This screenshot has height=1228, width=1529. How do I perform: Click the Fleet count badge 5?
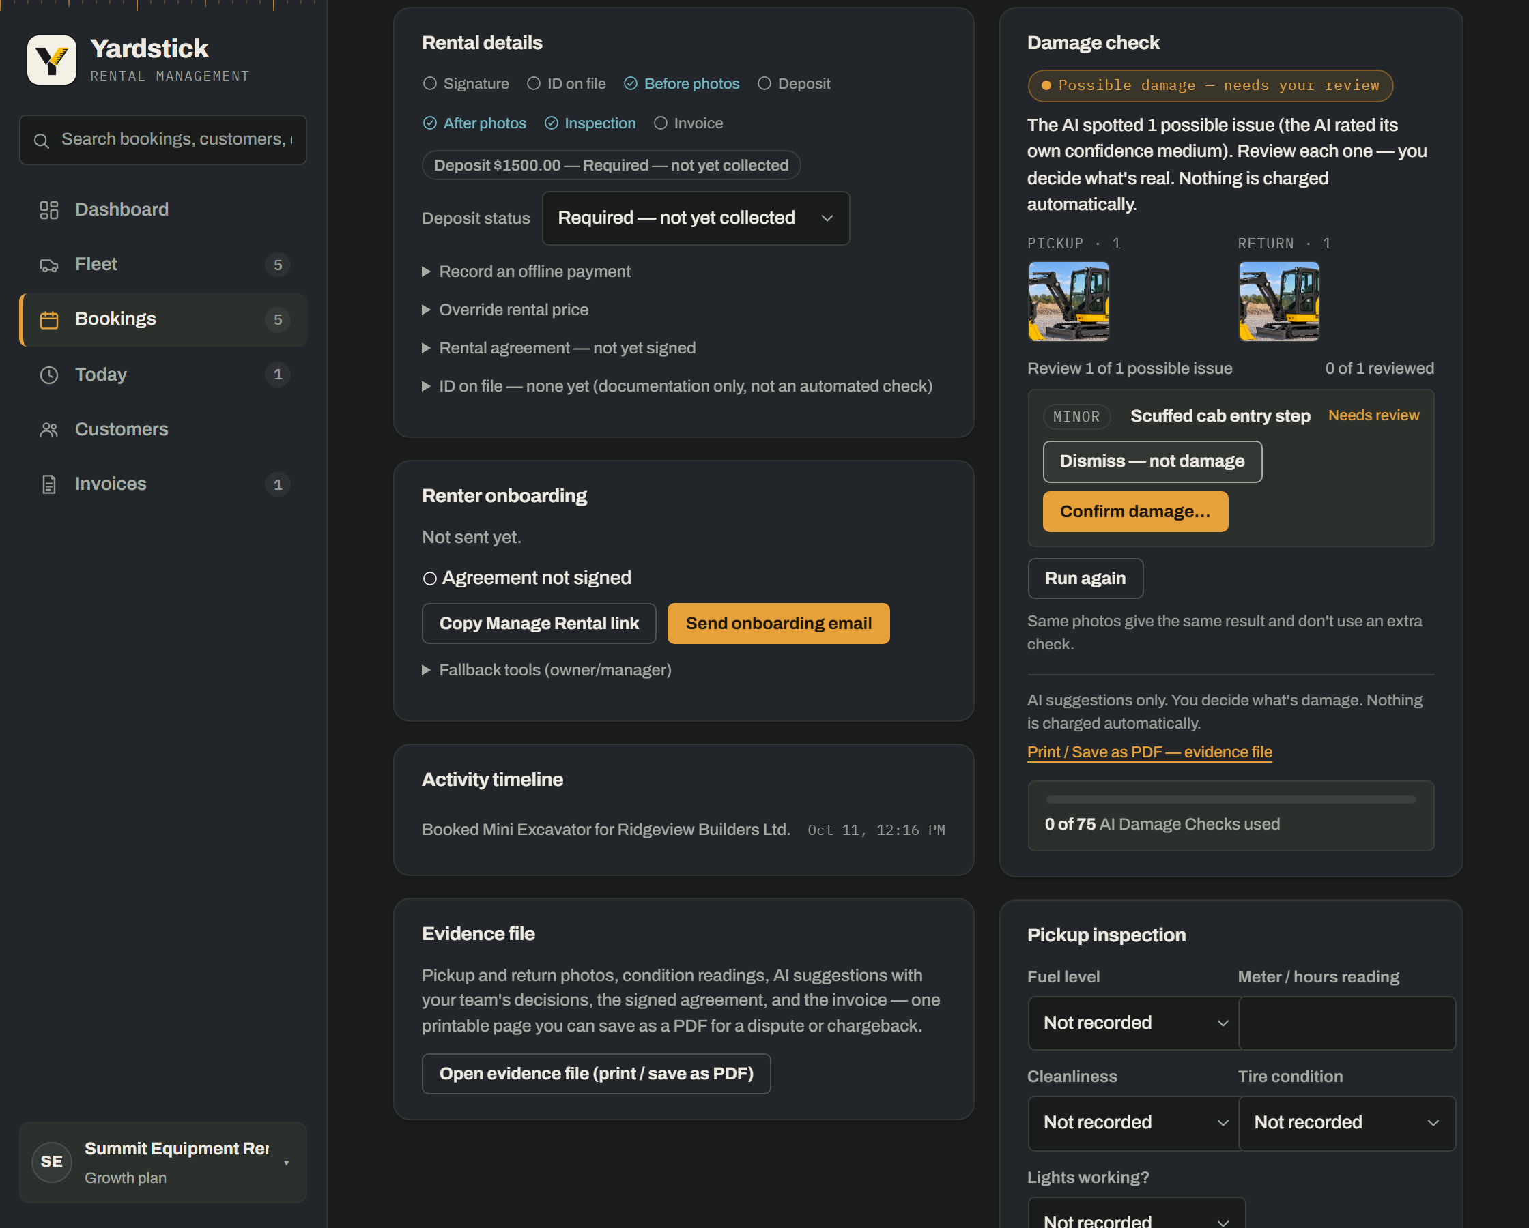click(278, 265)
